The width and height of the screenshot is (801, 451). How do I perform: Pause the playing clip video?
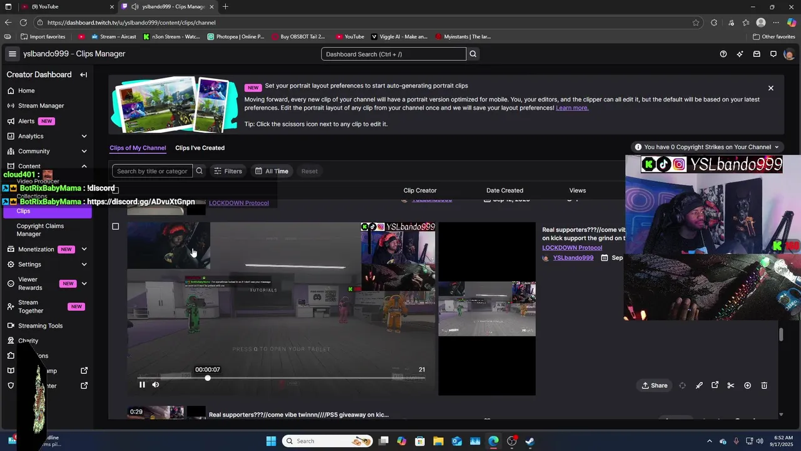coord(142,385)
